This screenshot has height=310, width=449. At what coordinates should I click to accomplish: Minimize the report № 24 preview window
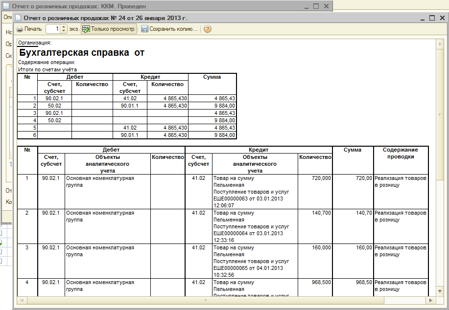(x=423, y=19)
